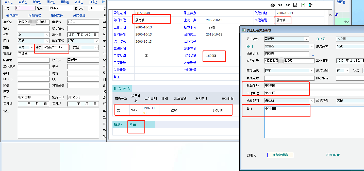The height and width of the screenshot is (171, 364).
Task: Click the right-pointing hand next icon
Action: (288, 5)
